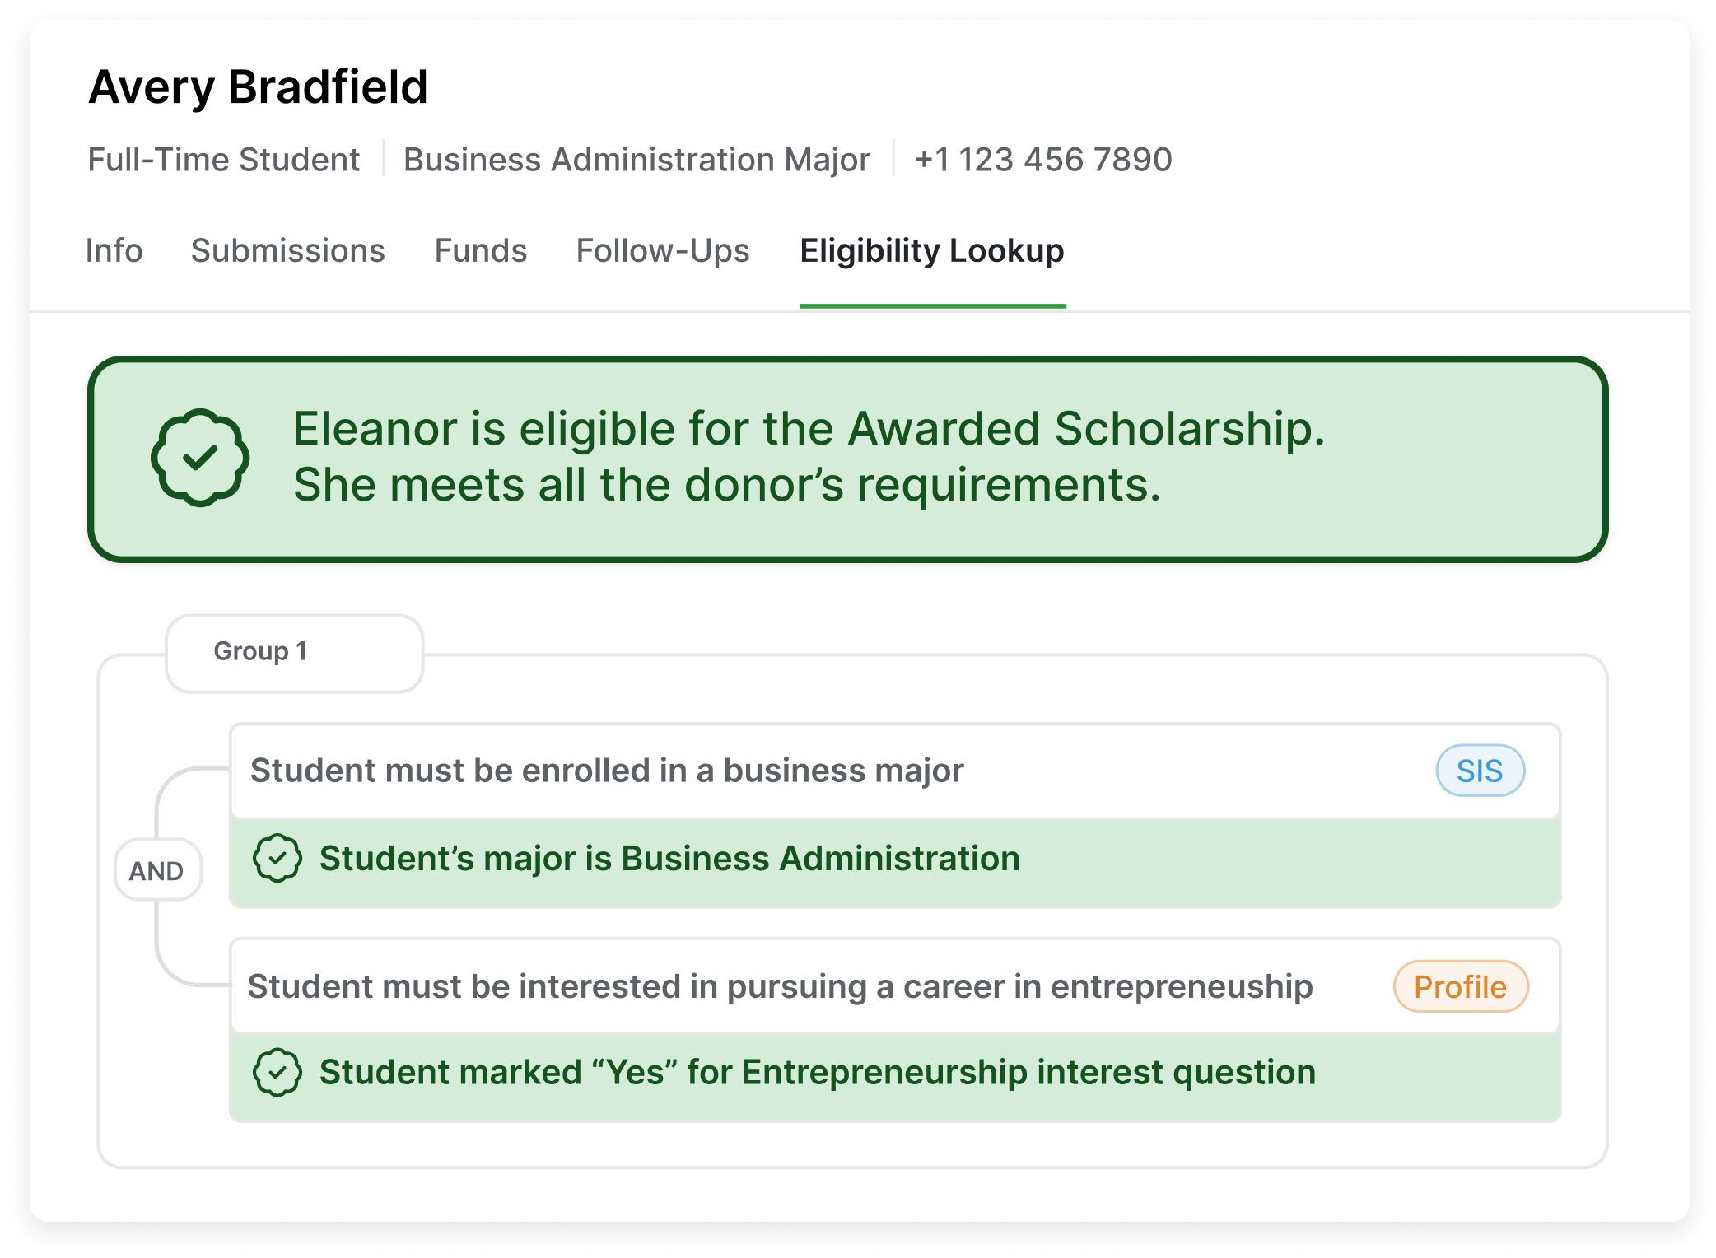Click the SIS source badge

1480,771
